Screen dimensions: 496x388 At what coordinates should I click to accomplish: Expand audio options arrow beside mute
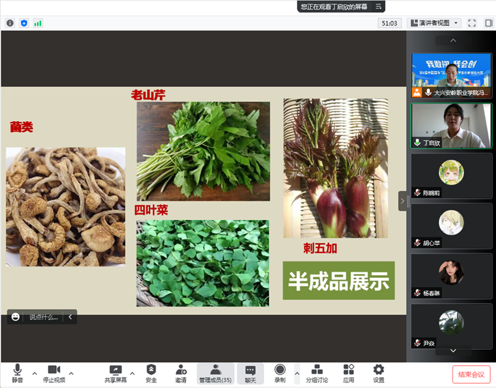35,374
